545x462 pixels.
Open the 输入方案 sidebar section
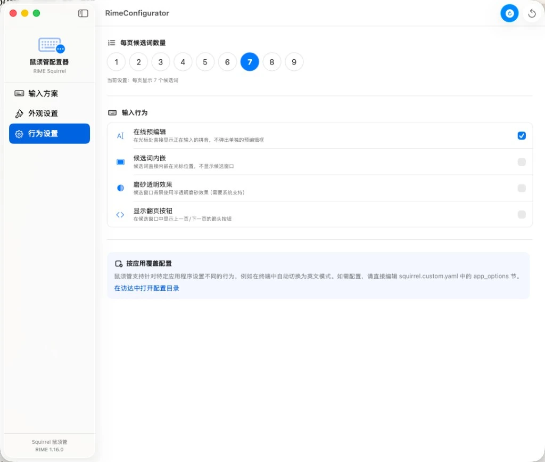pos(49,93)
